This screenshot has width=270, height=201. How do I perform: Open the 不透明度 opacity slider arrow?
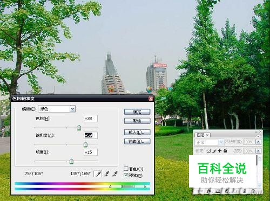tap(259, 142)
